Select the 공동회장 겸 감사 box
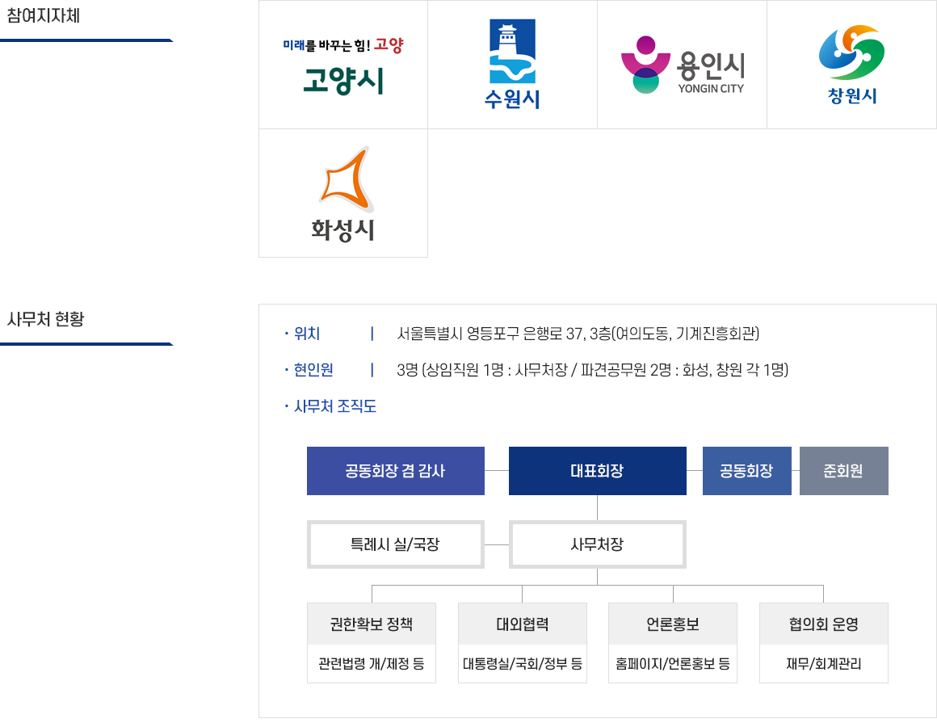 (395, 471)
